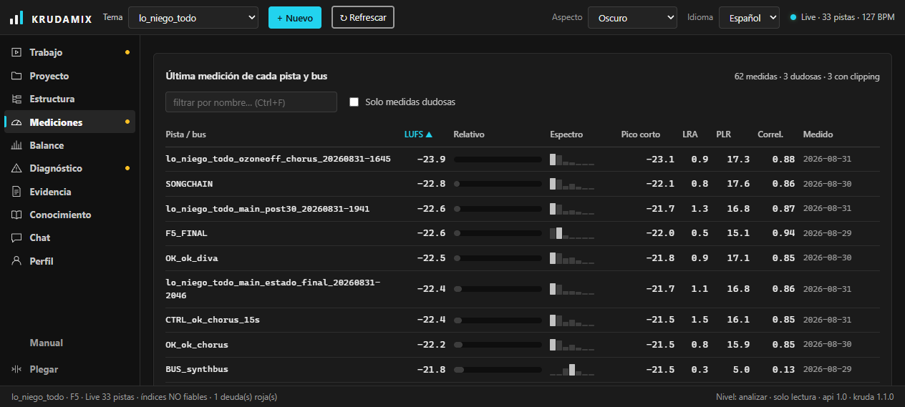Click the spectrum thumbnail for SONGCHAIN
The width and height of the screenshot is (905, 407).
tap(571, 184)
